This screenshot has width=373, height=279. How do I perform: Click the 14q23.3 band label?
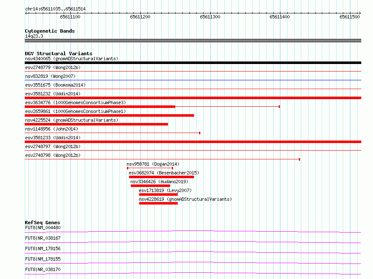pyautogui.click(x=34, y=36)
